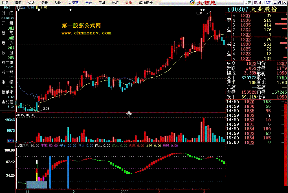Click the 换手 39.11% turnover value
Viewport: 288px width, 193px height.
click(249, 97)
